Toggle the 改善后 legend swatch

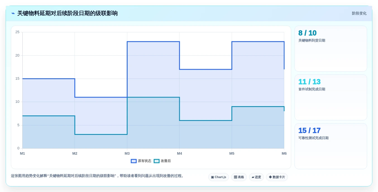tap(157, 161)
